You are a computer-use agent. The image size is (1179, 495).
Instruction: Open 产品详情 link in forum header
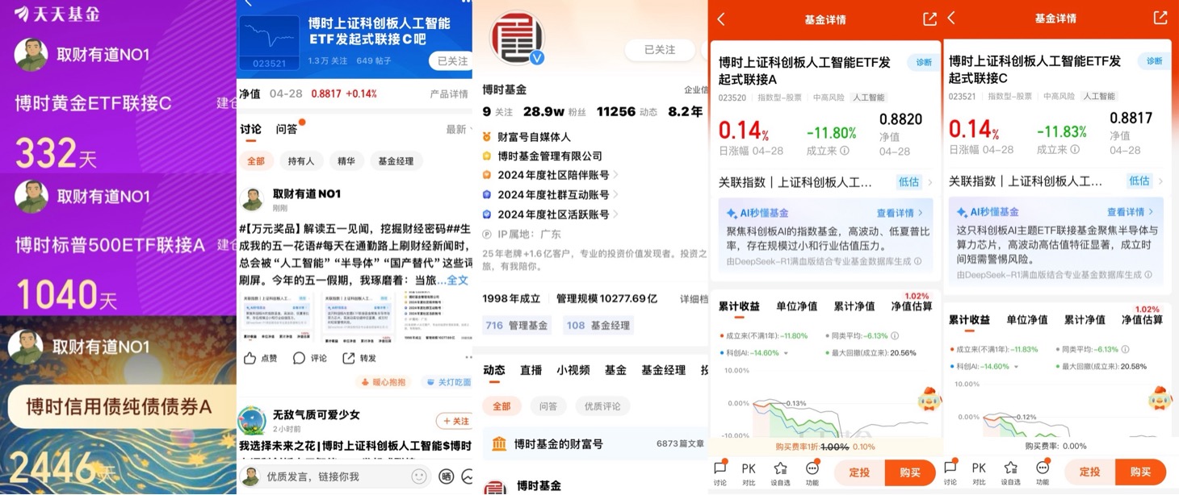click(x=448, y=94)
